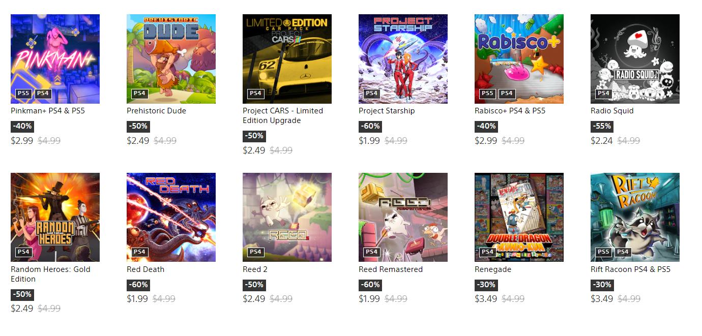The image size is (702, 336).
Task: Click the -55% discount tag on Radio Squid
Action: click(602, 126)
